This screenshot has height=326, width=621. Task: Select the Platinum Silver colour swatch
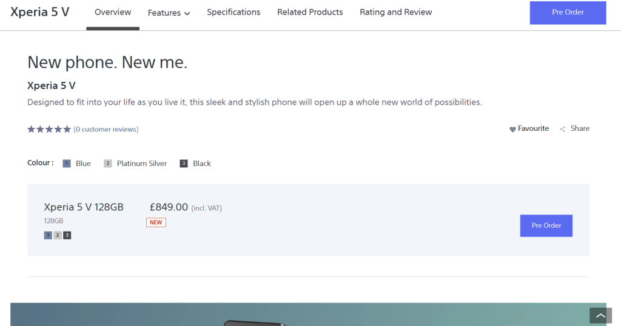(x=108, y=164)
